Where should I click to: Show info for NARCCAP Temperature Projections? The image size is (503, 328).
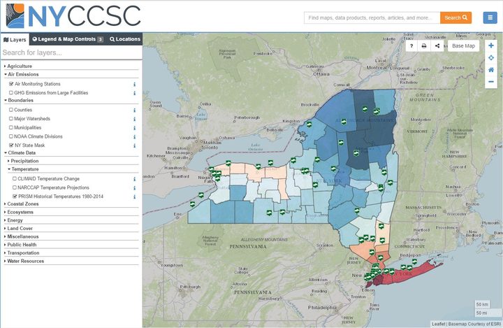click(134, 187)
